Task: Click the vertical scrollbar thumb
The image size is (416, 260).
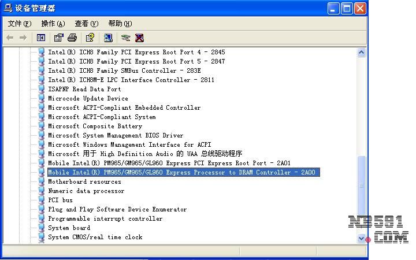Action: pos(362,185)
